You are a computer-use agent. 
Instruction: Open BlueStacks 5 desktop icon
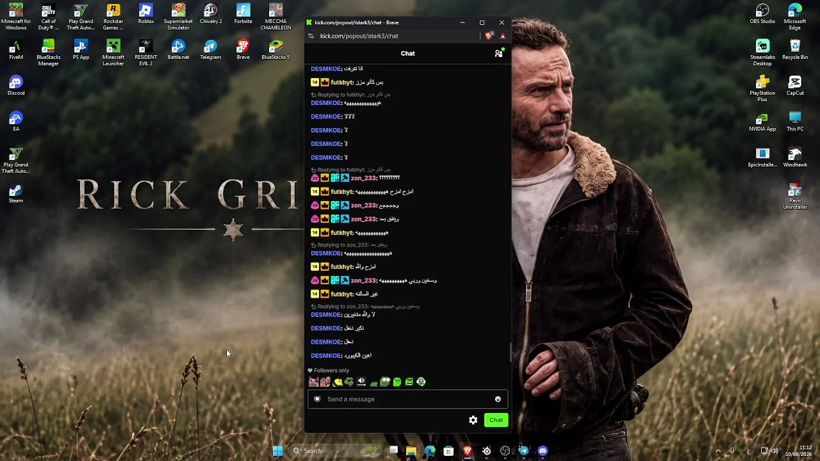coord(275,50)
